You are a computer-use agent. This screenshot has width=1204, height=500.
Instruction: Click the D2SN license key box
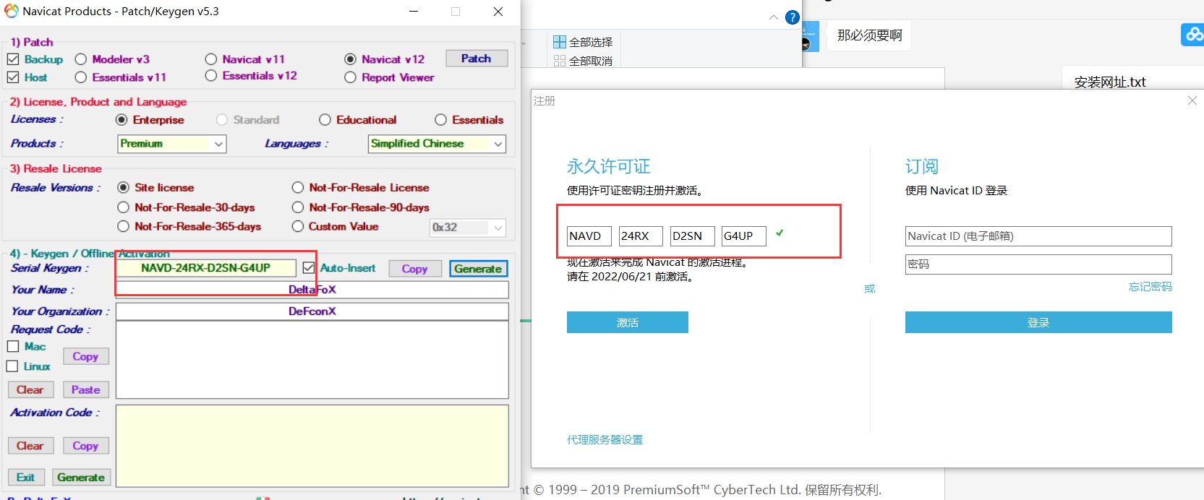(692, 236)
